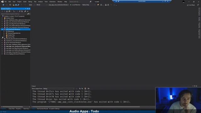Pin the Solution Explorer panel with pushpin
This screenshot has width=201, height=113.
(x=27, y=9)
